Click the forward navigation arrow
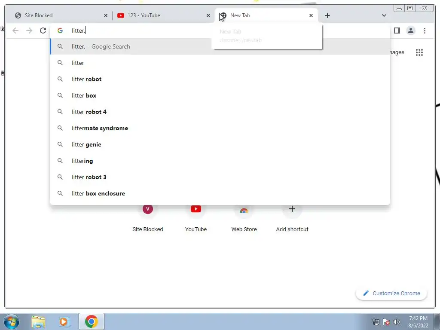440x330 pixels. click(x=29, y=31)
